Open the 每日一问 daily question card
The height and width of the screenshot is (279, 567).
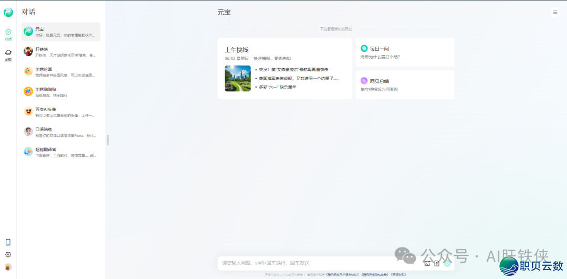(405, 52)
